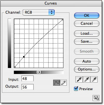The image size is (104, 105).
Task: Open the Load... curve dialog
Action: (x=87, y=33)
